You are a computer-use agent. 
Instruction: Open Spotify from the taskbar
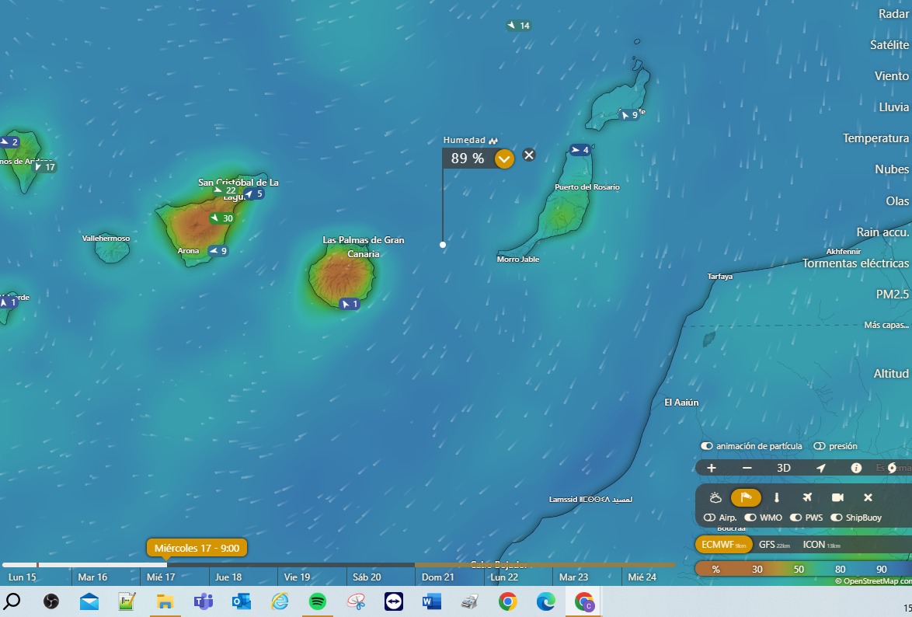point(317,601)
